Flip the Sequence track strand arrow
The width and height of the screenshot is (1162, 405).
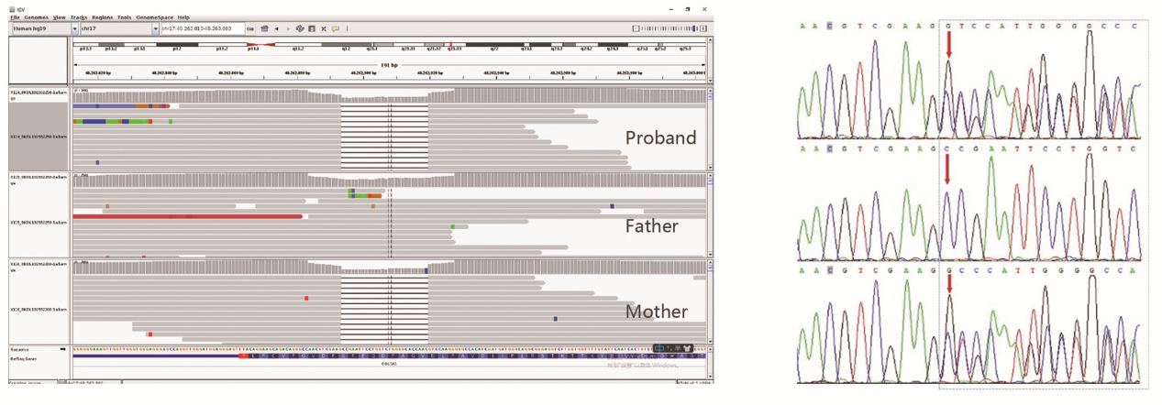(x=63, y=349)
